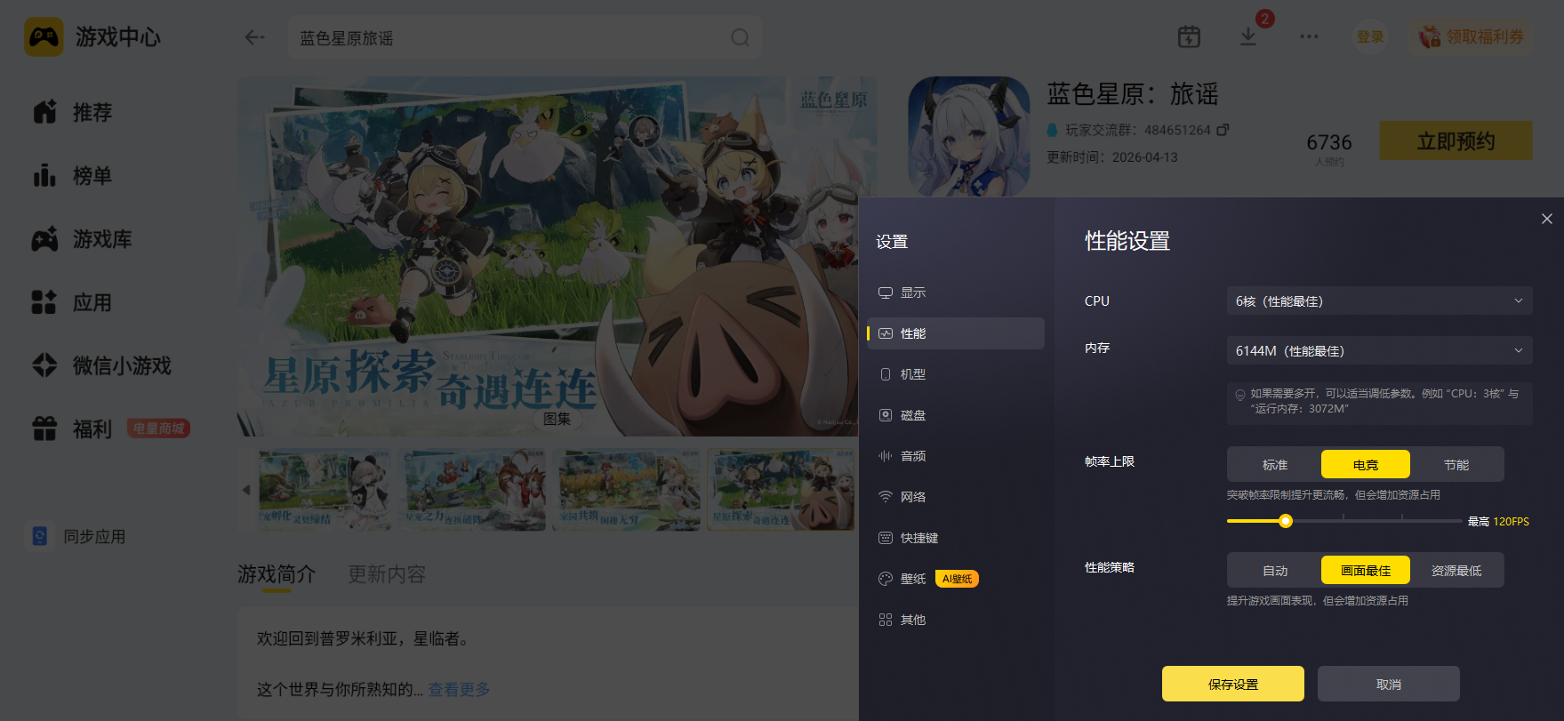
Task: Open the 榜单 rankings page
Action: click(73, 176)
